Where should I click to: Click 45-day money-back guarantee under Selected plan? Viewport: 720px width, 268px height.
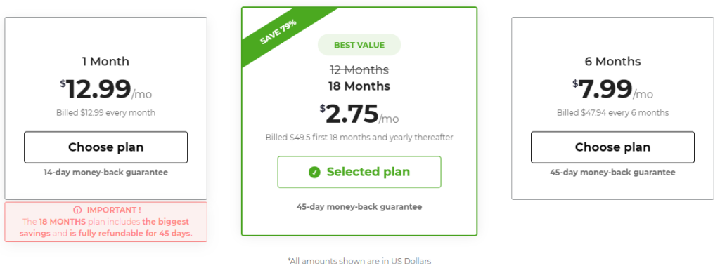359,206
